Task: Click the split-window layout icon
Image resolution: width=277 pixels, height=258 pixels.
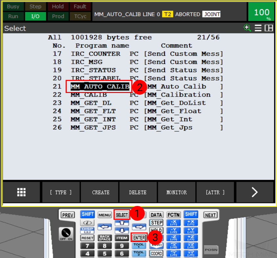Action: pyautogui.click(x=269, y=28)
